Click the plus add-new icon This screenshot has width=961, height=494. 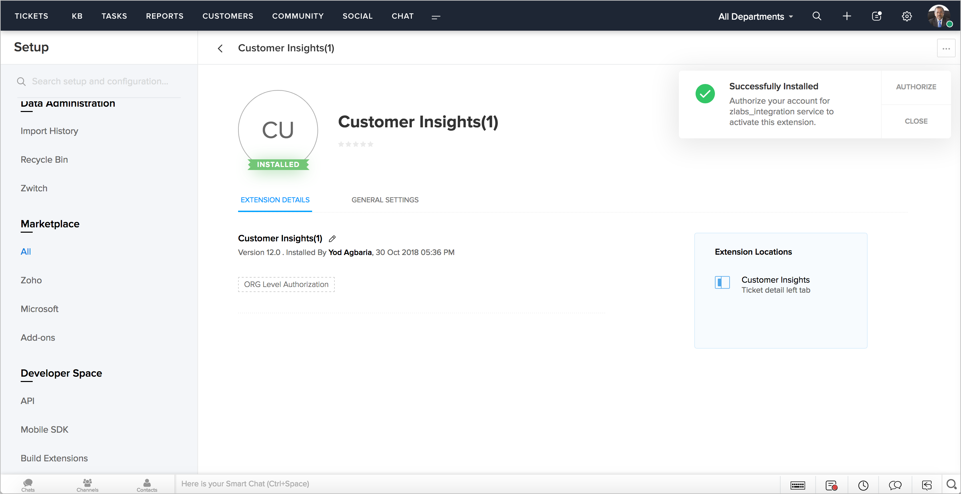tap(847, 16)
